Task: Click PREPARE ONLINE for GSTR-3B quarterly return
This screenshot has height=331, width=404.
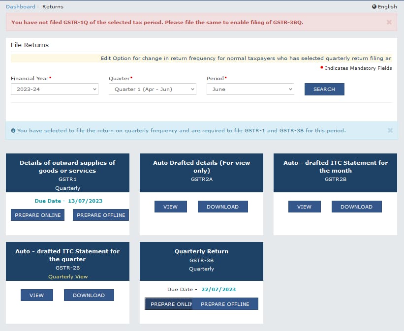Action: click(x=169, y=304)
